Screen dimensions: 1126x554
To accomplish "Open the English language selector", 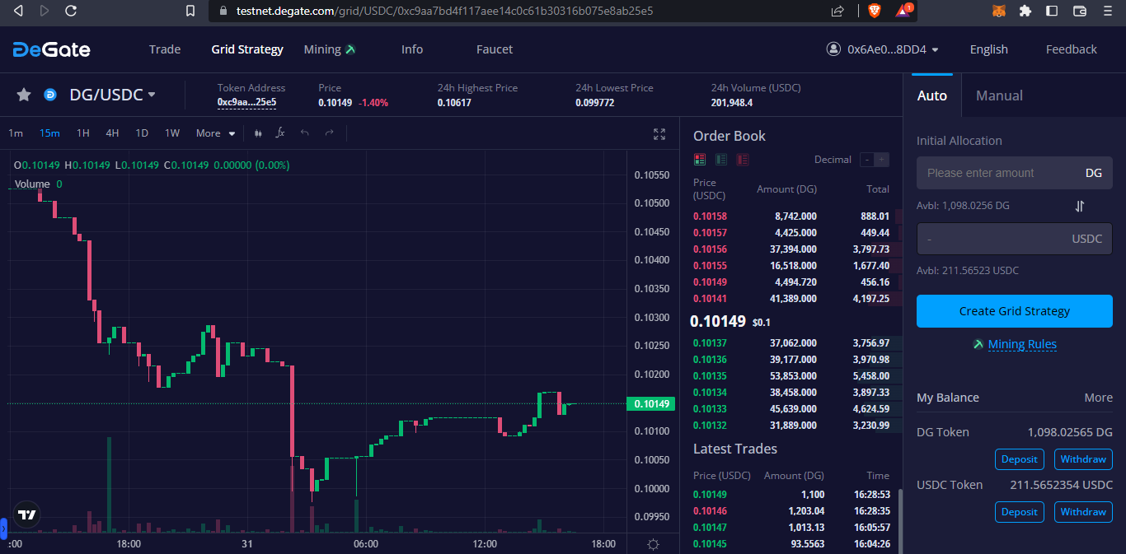I will pyautogui.click(x=989, y=49).
